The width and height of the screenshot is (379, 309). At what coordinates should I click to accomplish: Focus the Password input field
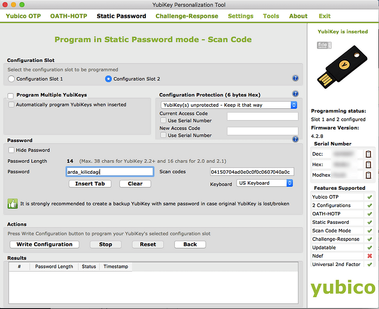pos(110,172)
